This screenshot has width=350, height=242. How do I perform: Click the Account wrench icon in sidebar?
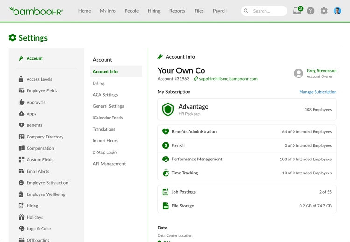click(x=21, y=58)
